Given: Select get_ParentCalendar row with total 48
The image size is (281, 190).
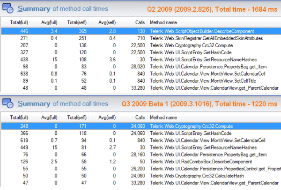Looking at the screenshot, I should tap(141, 88).
